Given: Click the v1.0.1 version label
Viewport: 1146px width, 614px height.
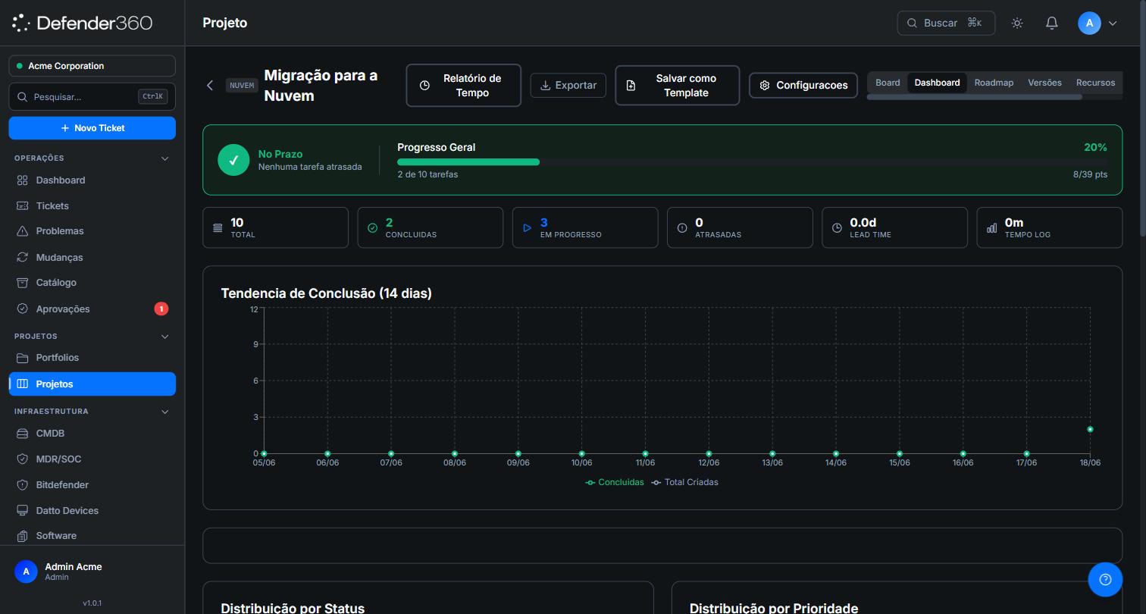Looking at the screenshot, I should coord(92,603).
